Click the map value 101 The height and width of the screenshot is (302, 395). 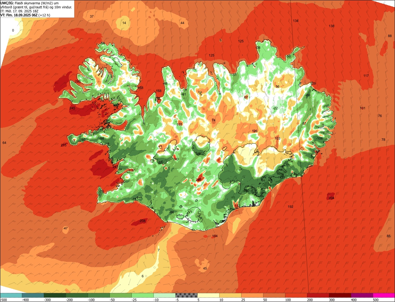(x=363, y=108)
